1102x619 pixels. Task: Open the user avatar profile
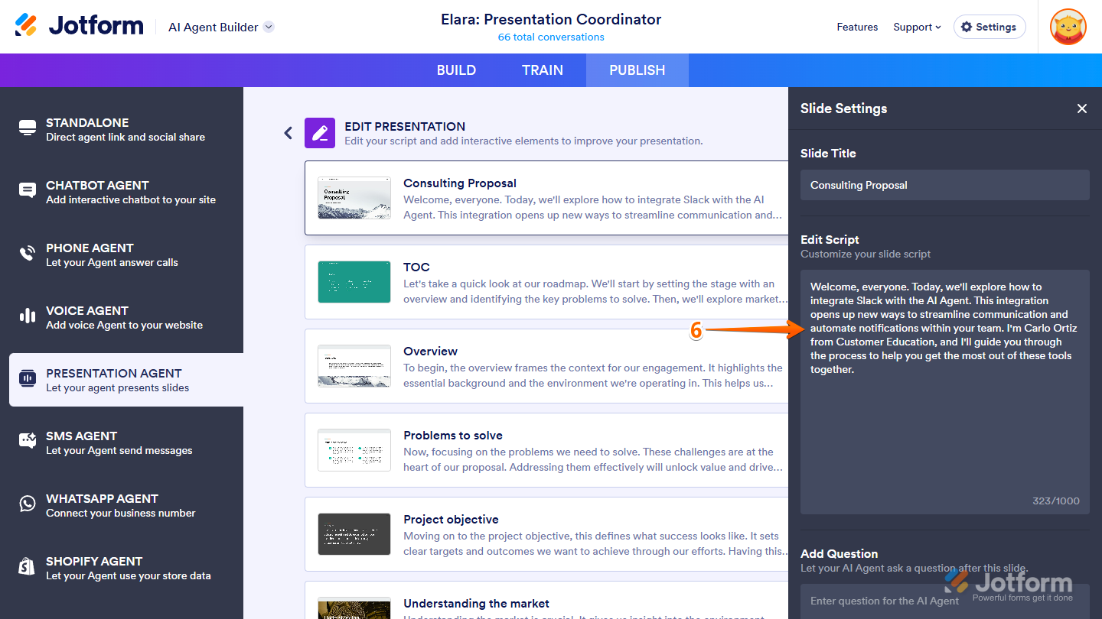pyautogui.click(x=1068, y=27)
